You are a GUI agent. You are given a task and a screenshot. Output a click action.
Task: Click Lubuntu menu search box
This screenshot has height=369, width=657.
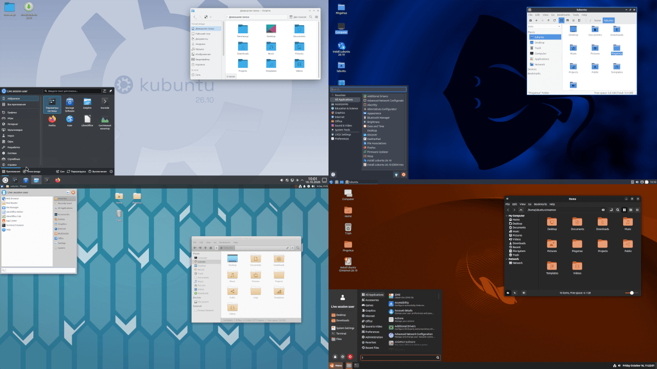(x=368, y=89)
